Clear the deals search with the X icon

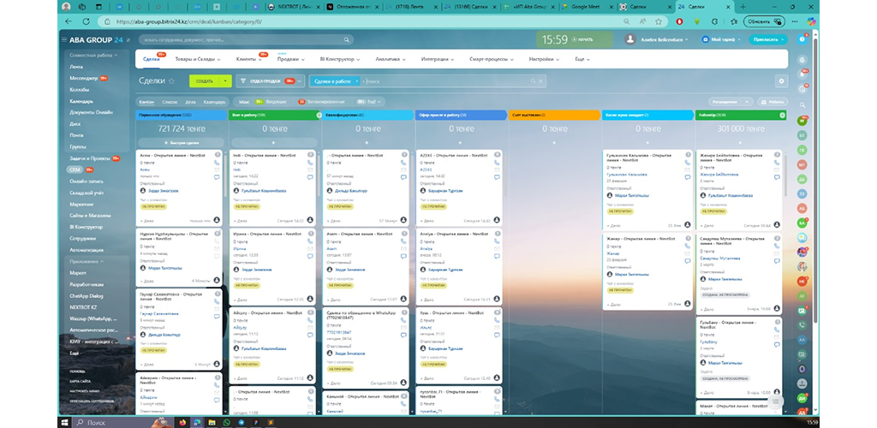(540, 81)
